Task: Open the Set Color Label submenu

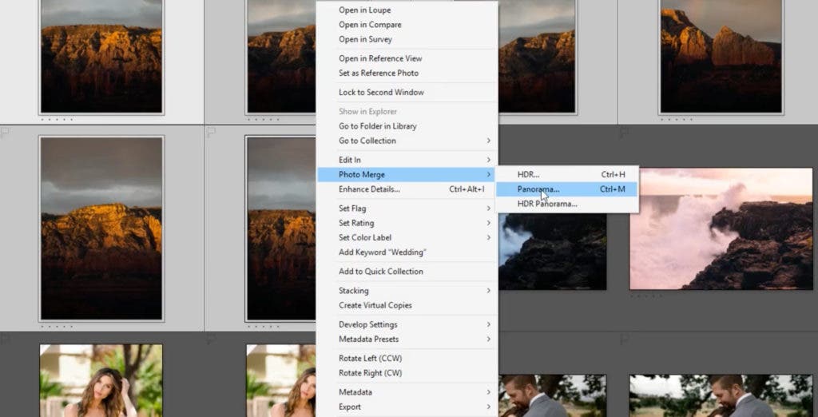Action: pos(488,237)
